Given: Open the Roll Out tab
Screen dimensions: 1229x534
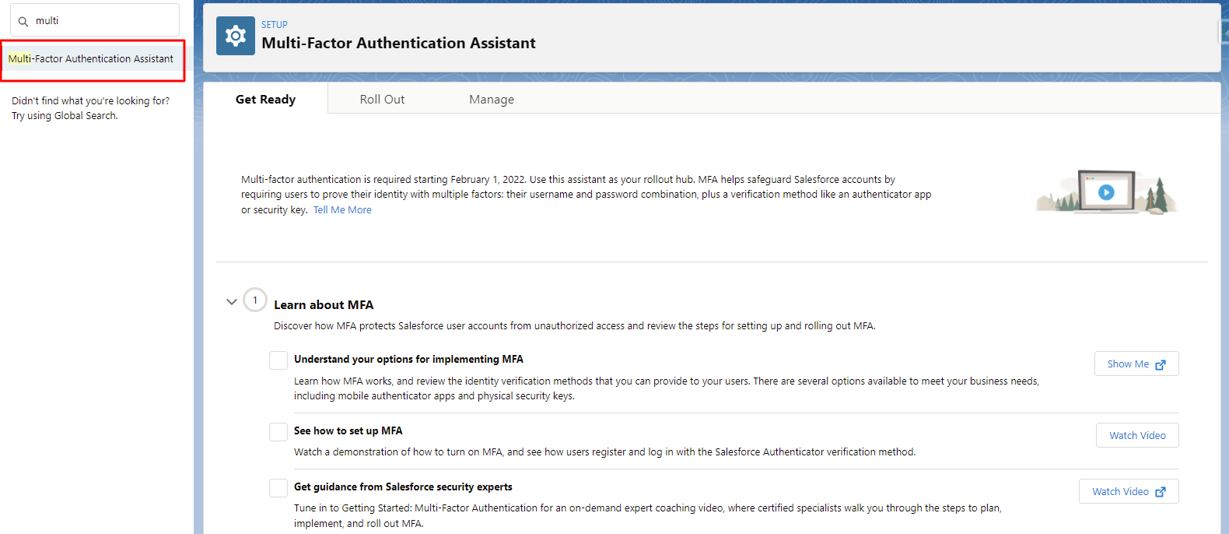Looking at the screenshot, I should point(382,99).
